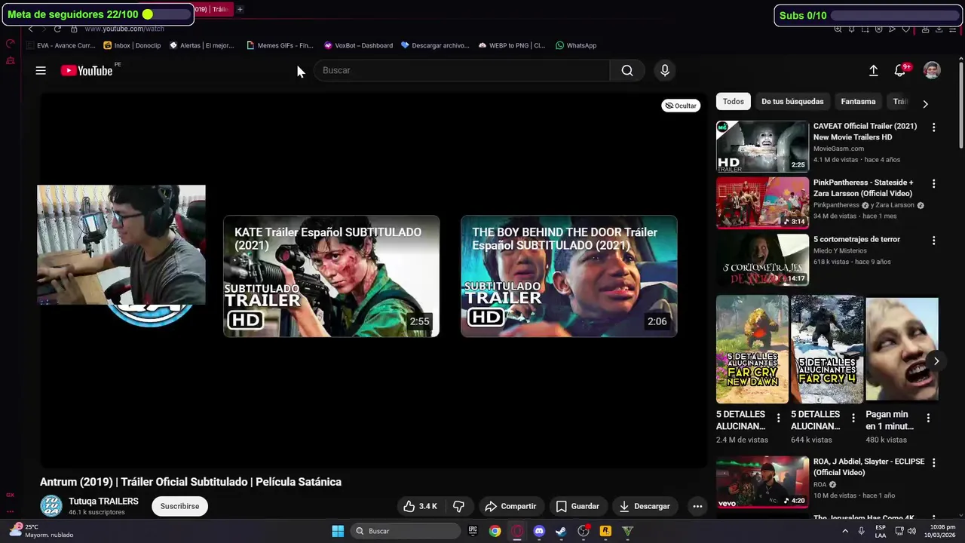This screenshot has width=965, height=543.
Task: Select the Todos filter chip
Action: (733, 102)
